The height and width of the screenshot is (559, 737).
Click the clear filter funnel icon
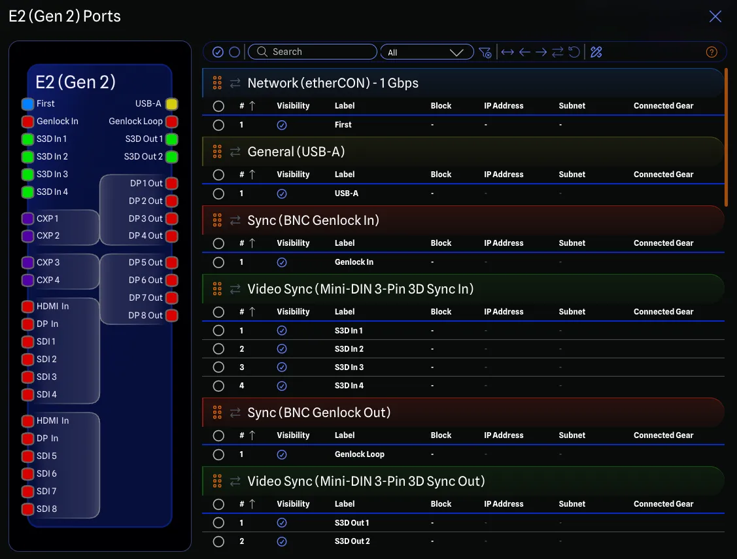[485, 52]
